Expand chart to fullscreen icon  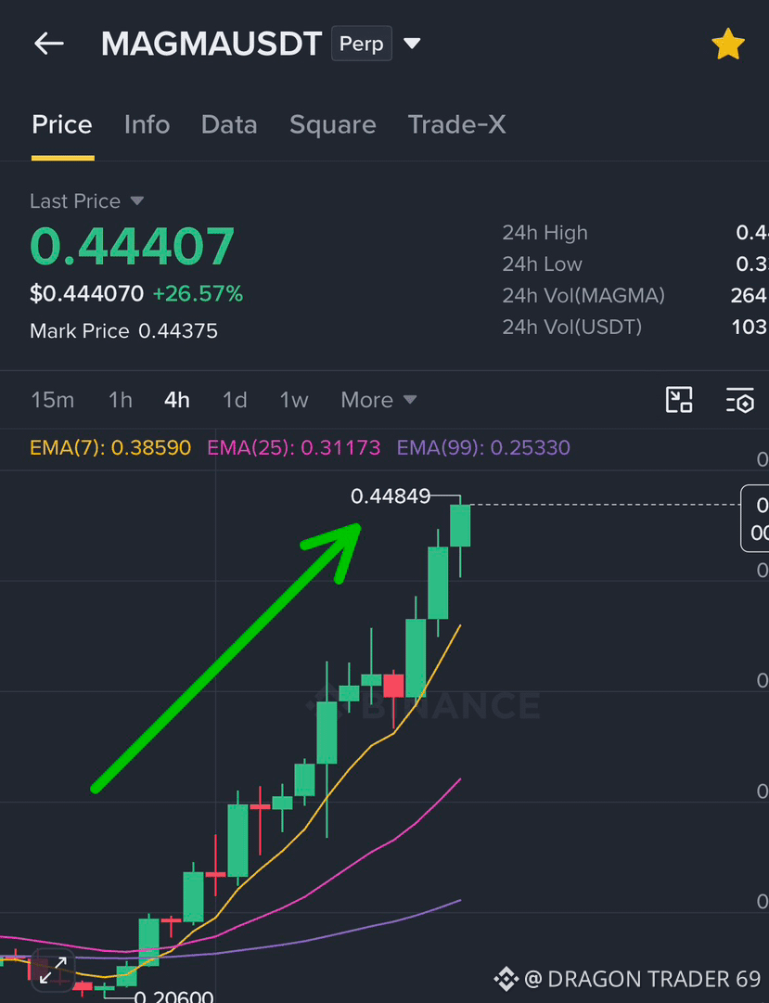coord(54,970)
